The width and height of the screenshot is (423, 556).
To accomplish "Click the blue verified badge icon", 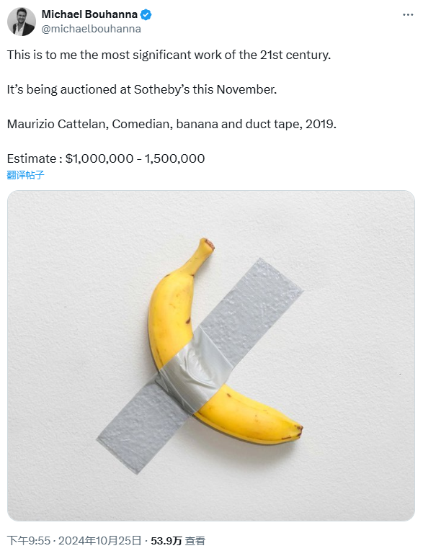I will tap(146, 14).
